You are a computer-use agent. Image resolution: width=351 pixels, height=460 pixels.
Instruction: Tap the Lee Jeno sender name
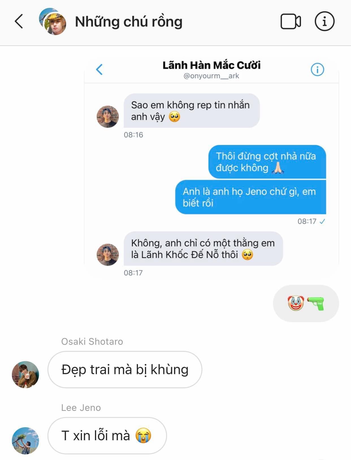pos(81,408)
